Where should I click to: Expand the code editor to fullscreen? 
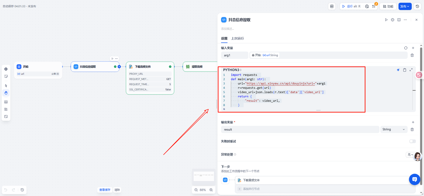coord(411,70)
